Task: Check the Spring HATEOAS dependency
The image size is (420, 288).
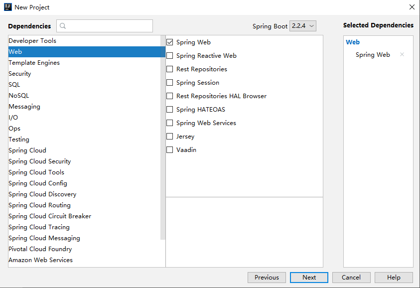Action: click(x=169, y=109)
